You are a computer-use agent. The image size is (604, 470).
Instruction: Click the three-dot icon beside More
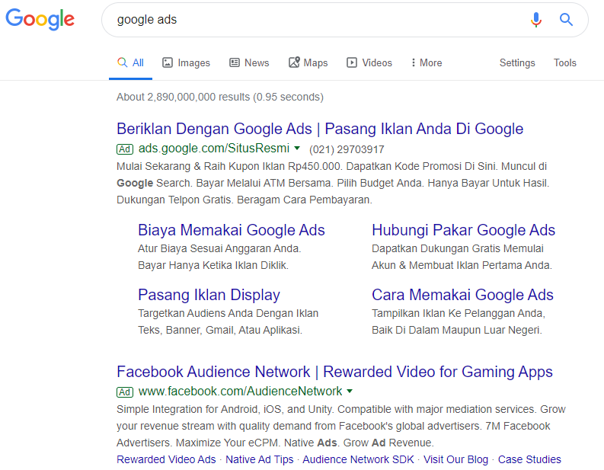coord(413,62)
